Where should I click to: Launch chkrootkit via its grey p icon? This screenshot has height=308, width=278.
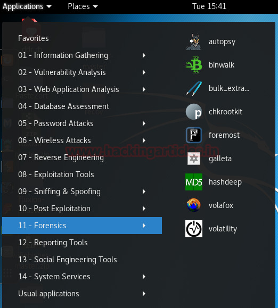194,112
